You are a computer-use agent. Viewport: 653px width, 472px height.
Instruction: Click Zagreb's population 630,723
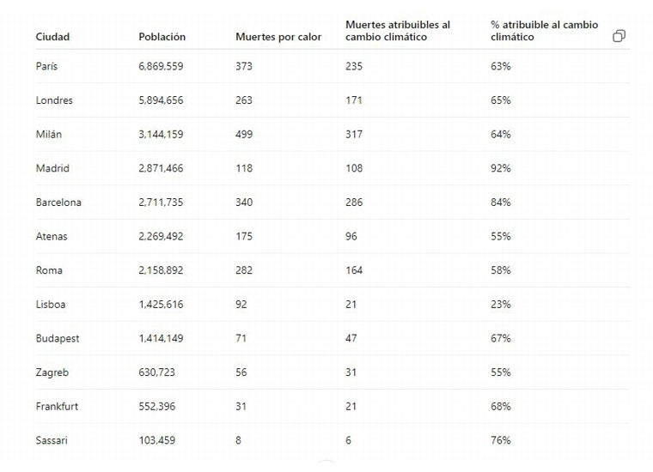tap(156, 372)
